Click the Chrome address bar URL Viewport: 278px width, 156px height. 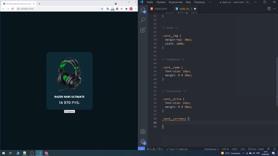point(27,9)
